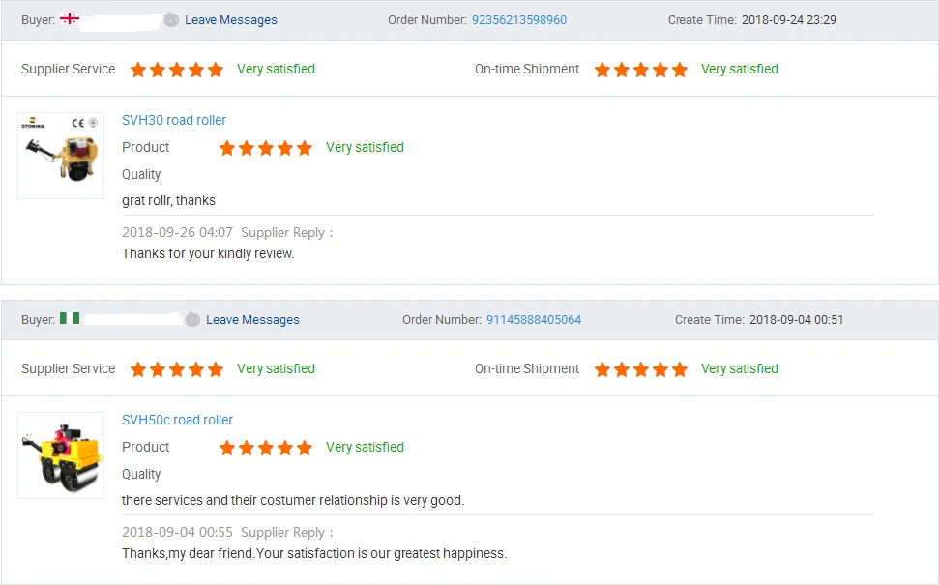Click the Nigeria flag icon of second buyer
939x585 pixels.
pos(70,318)
